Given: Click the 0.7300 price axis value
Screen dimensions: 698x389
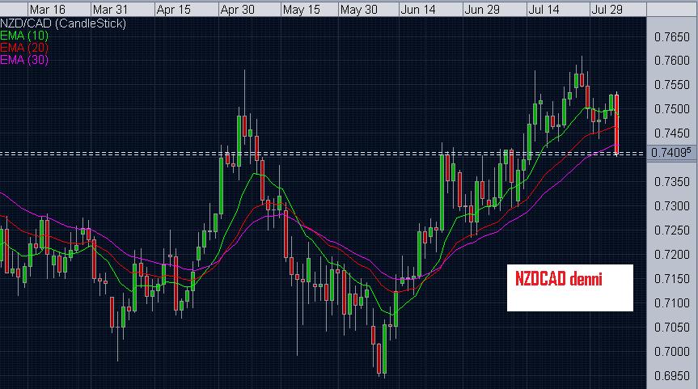Looking at the screenshot, I should (672, 206).
